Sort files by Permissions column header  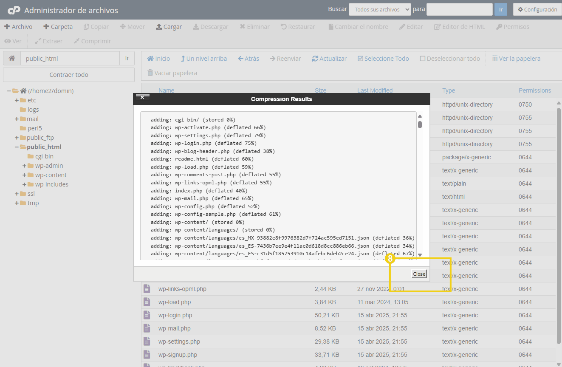coord(535,90)
